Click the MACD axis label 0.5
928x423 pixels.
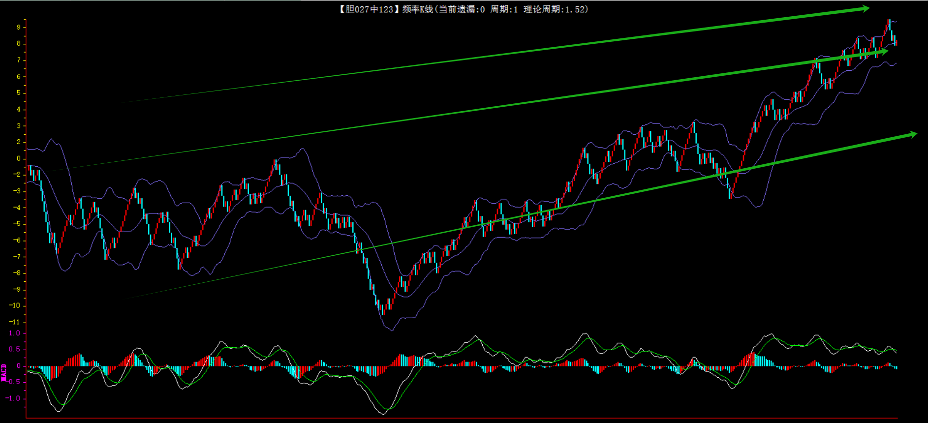(15, 350)
